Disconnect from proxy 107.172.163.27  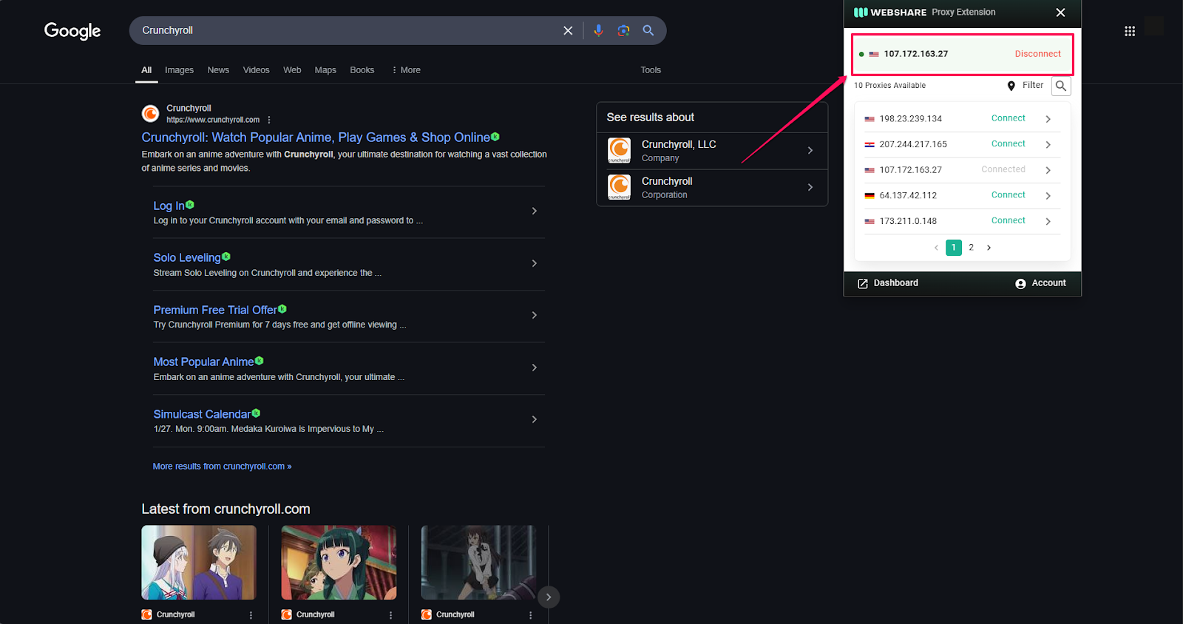coord(1037,54)
